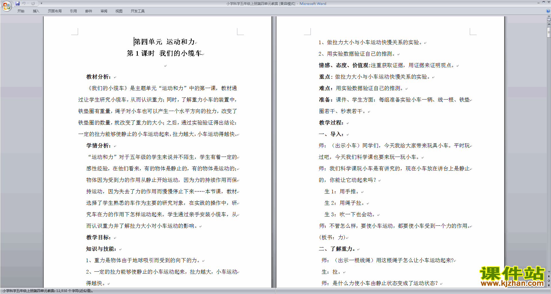Click the vertical scrollbar thumb

[549, 32]
